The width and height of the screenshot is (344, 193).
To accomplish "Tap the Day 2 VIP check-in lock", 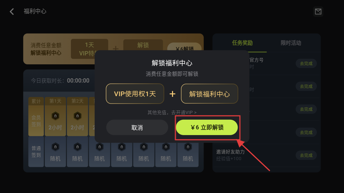I will pos(77,116).
